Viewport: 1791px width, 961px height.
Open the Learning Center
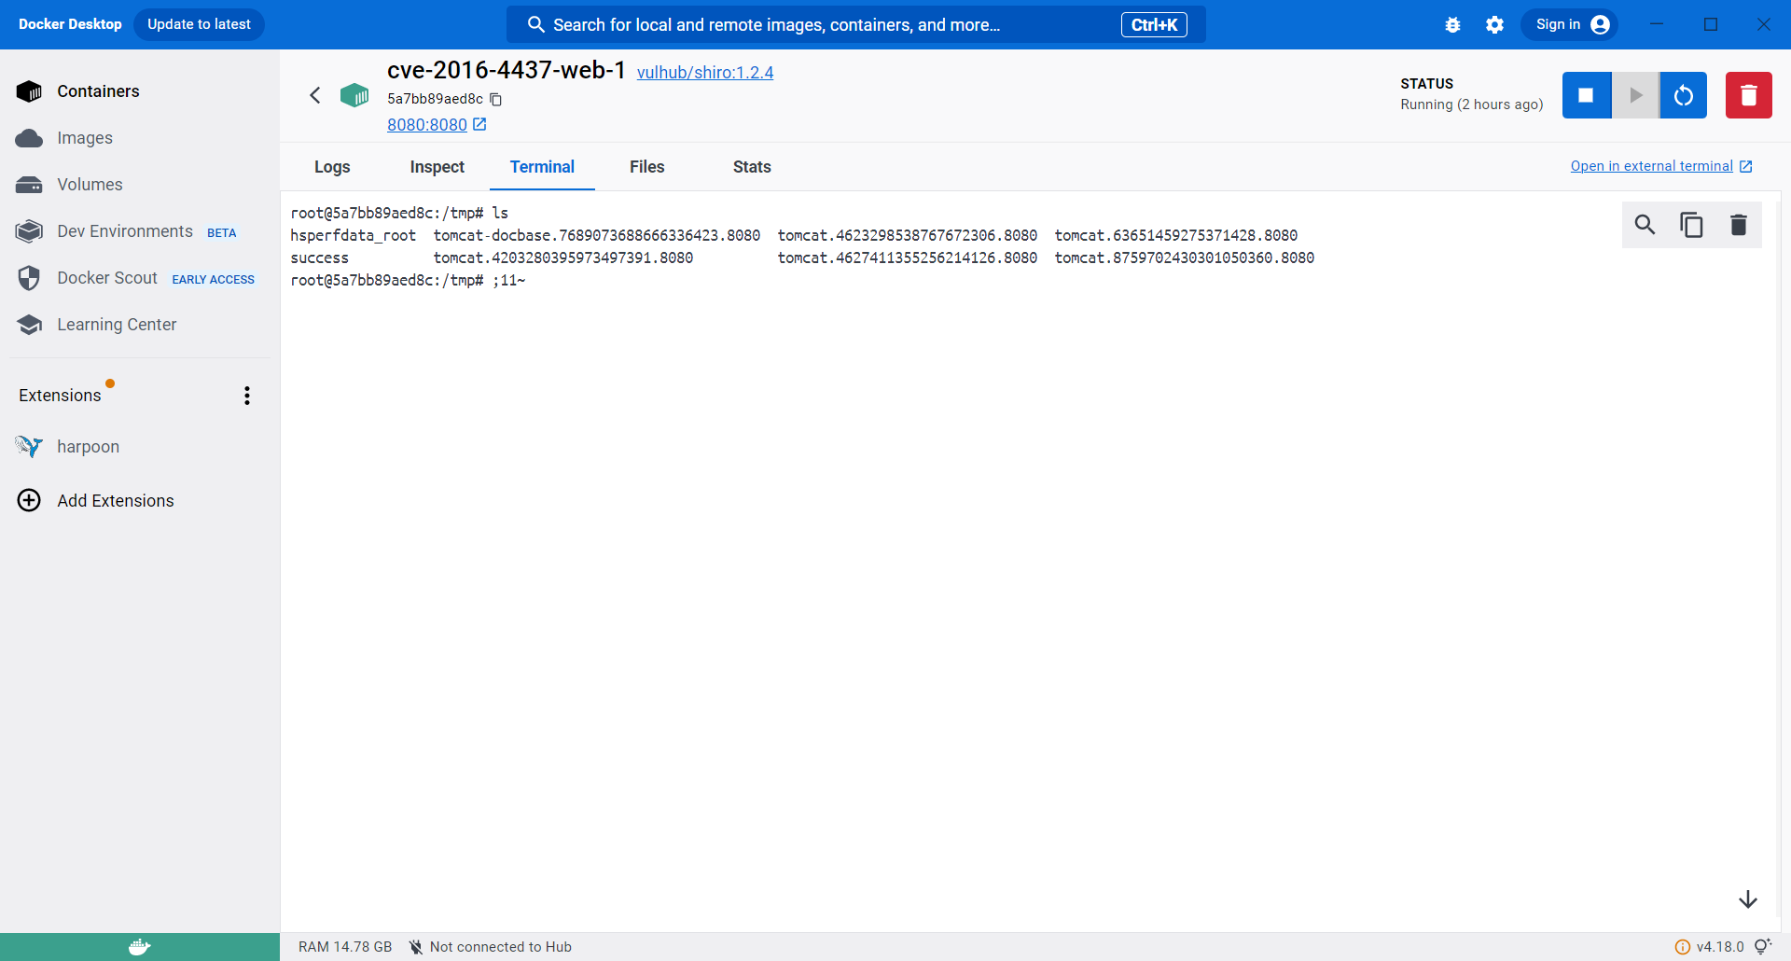[x=118, y=324]
